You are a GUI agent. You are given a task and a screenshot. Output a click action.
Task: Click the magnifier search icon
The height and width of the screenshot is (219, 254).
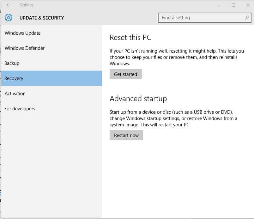247,18
